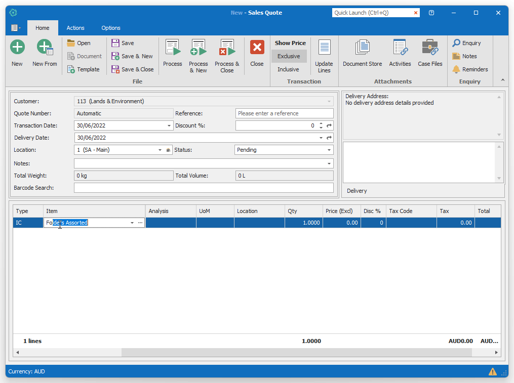Screen dimensions: 514x383
Task: Toggle Exclusive price display
Action: pos(289,56)
